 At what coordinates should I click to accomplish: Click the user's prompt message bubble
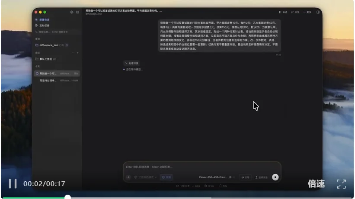(219, 36)
